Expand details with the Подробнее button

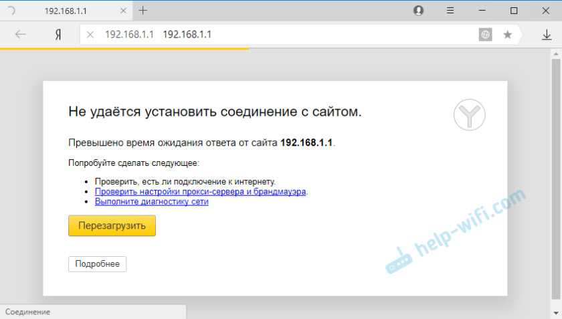97,264
